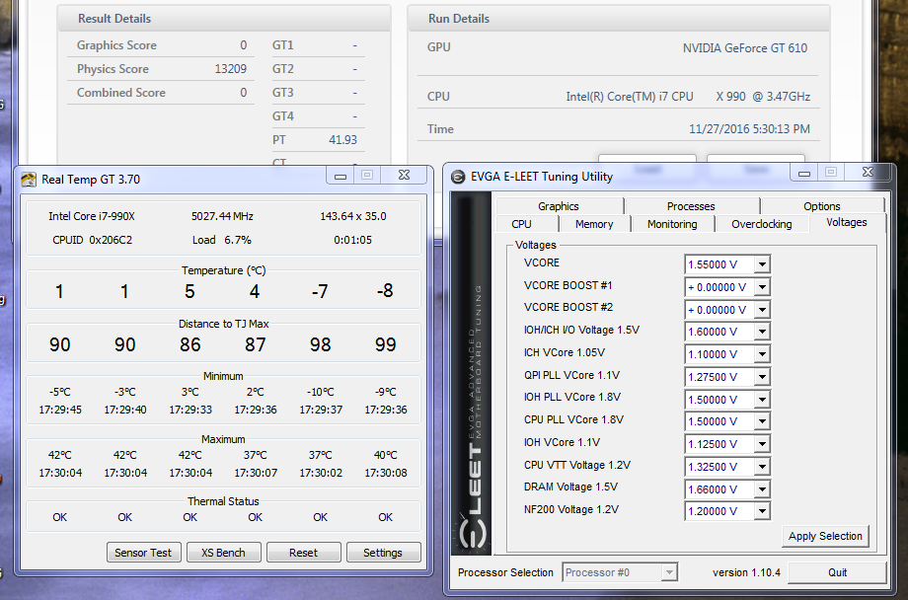Viewport: 908px width, 600px height.
Task: Switch to the Monitoring tab
Action: click(x=672, y=224)
